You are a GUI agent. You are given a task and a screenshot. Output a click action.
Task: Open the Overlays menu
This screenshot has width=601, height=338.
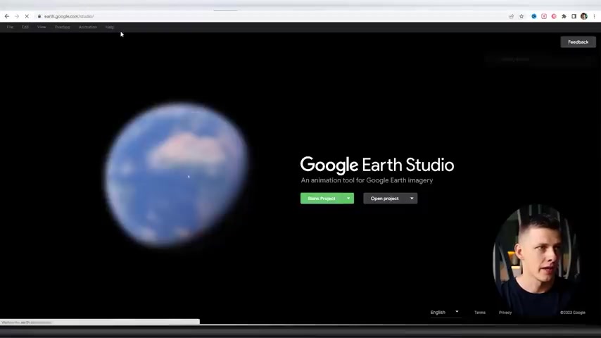pyautogui.click(x=62, y=27)
